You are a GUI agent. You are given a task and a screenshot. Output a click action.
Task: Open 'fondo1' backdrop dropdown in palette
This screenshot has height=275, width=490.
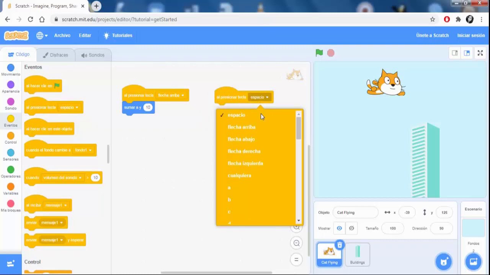pyautogui.click(x=83, y=150)
